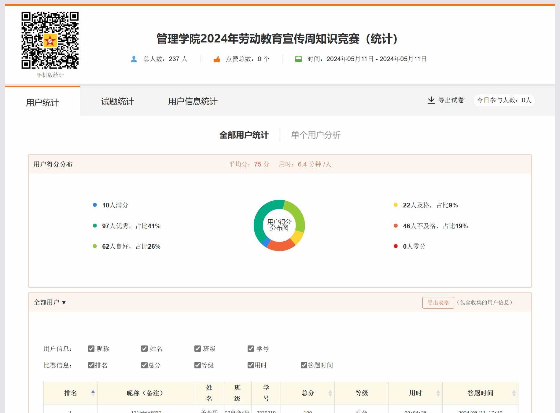Image resolution: width=560 pixels, height=413 pixels.
Task: Click the download icon next to 导出试卷
Action: tap(431, 100)
